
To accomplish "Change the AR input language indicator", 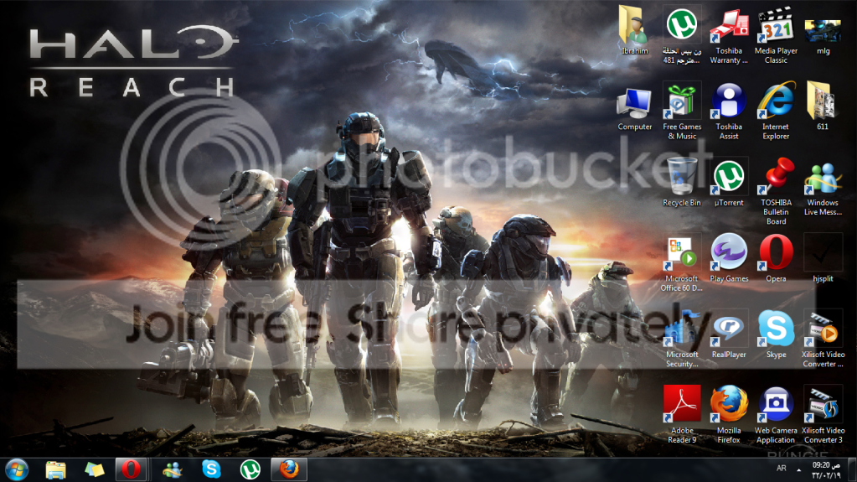I will click(781, 469).
